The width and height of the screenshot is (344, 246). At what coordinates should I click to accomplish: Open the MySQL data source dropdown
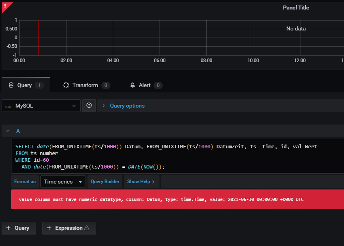tap(41, 106)
